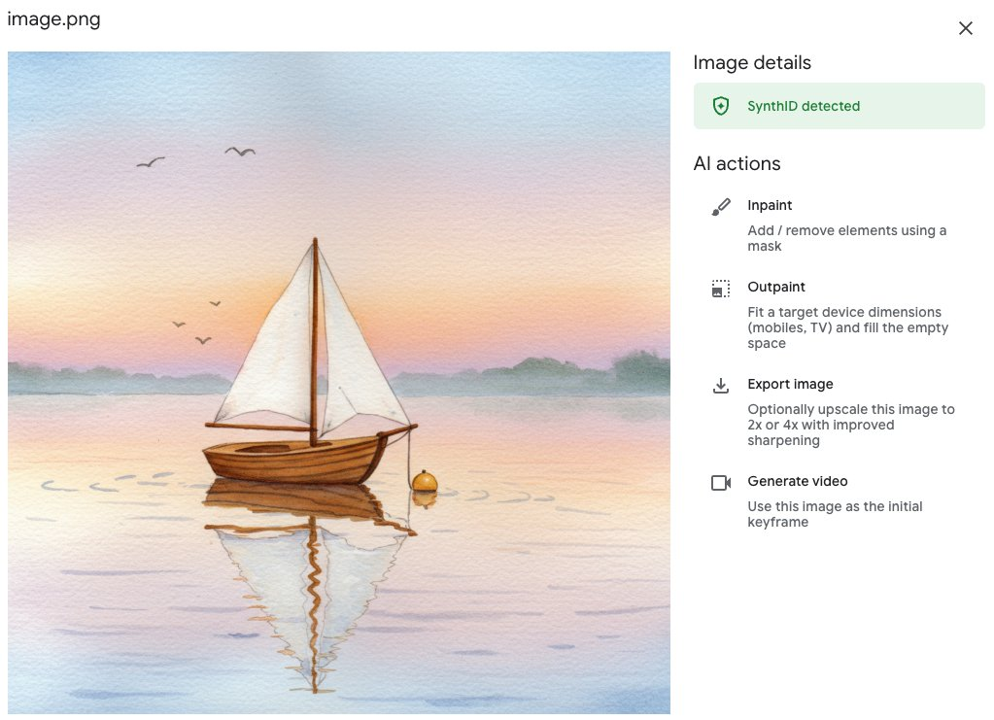Click the Generate video camera icon
This screenshot has width=994, height=720.
tap(719, 482)
